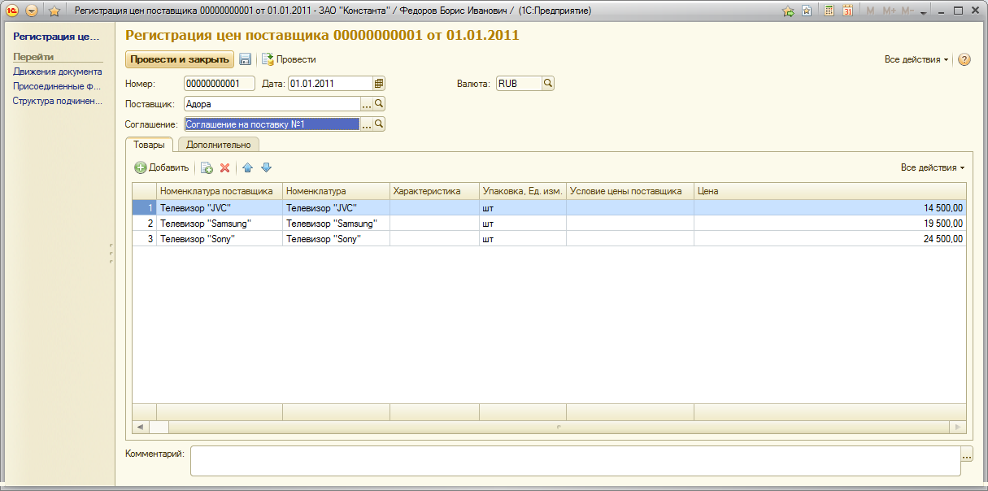
Task: Expand the title bar tools dropdown arrow
Action: [924, 12]
